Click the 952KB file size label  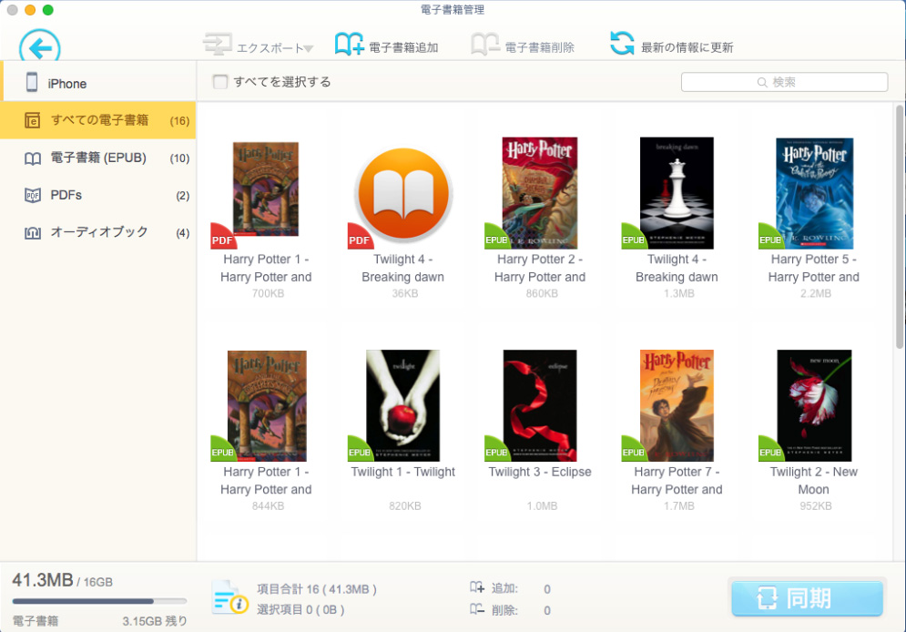[815, 506]
